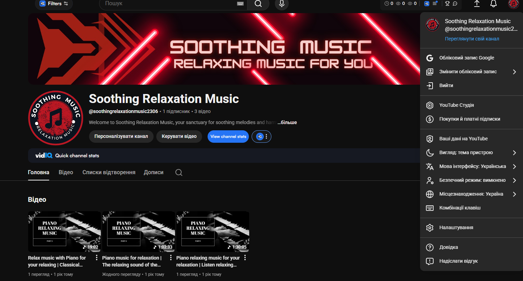Switch to Списки відтворення tab
This screenshot has height=281, width=523.
point(109,172)
